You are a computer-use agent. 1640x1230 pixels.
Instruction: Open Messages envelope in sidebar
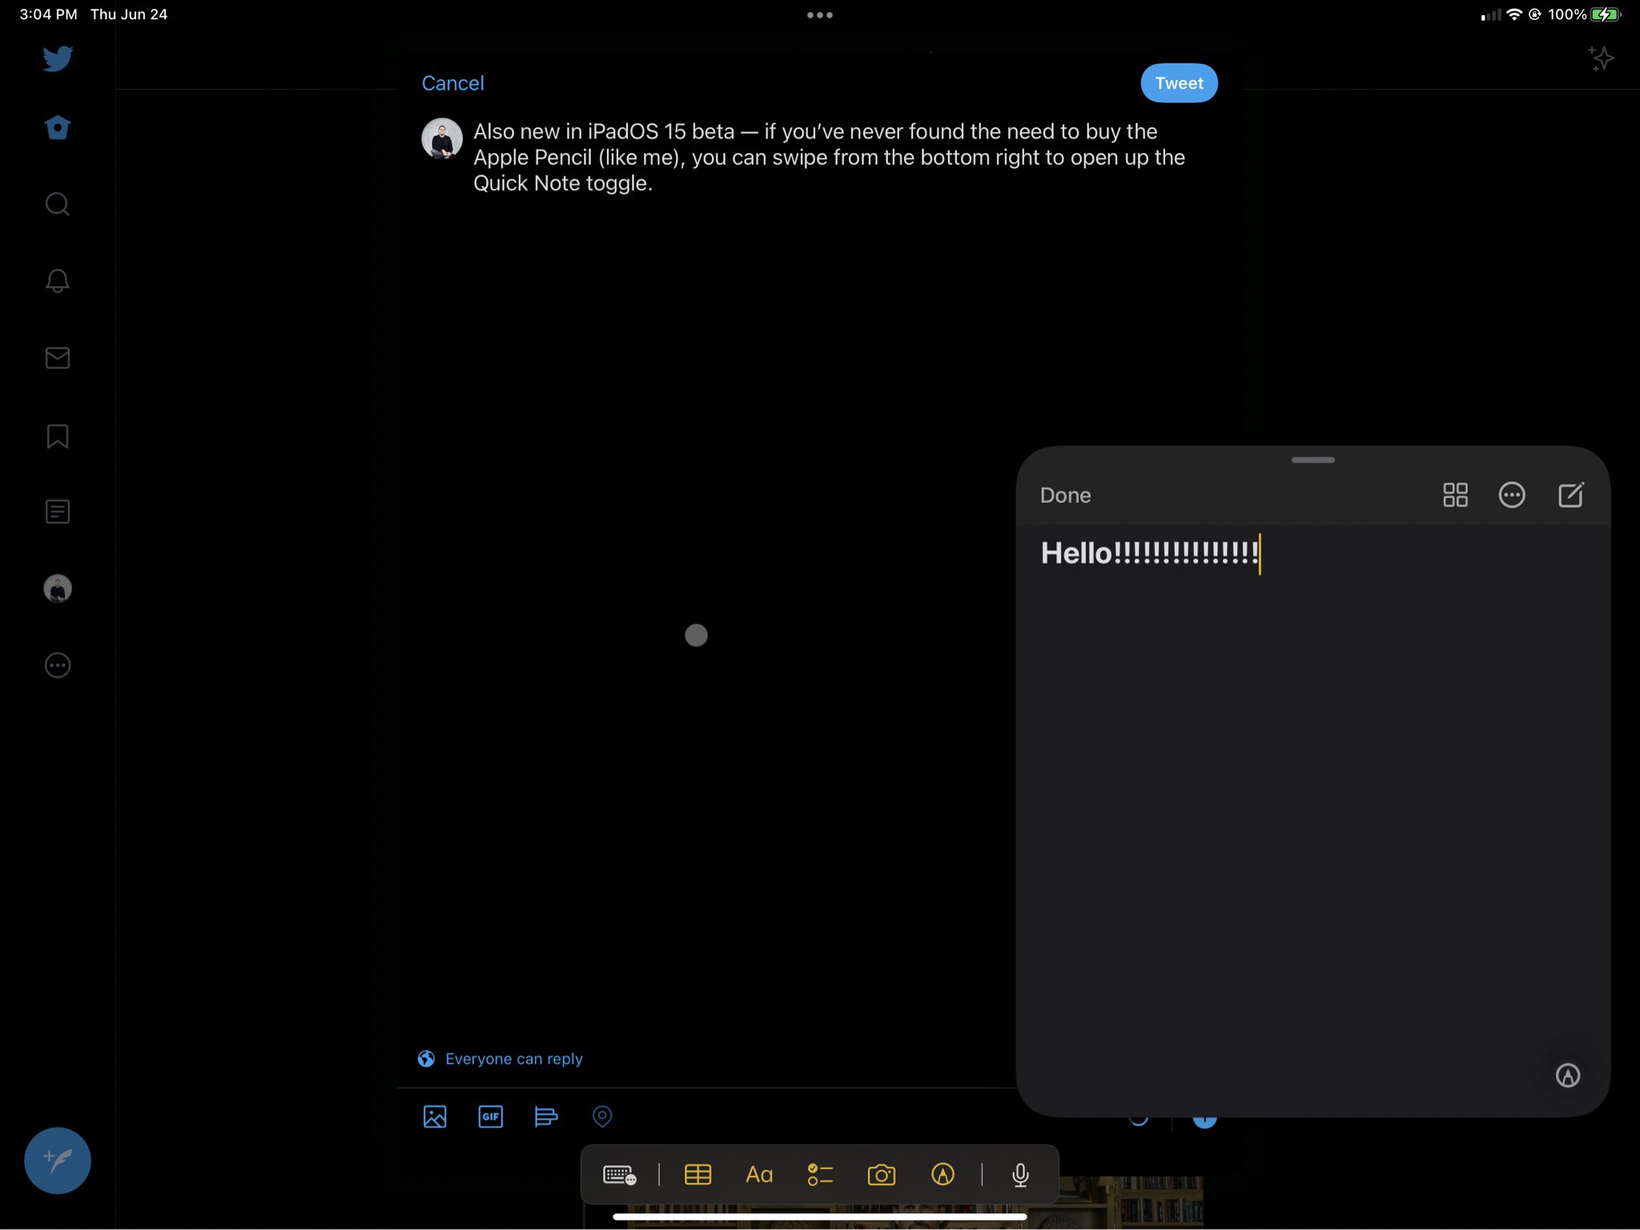pos(58,357)
